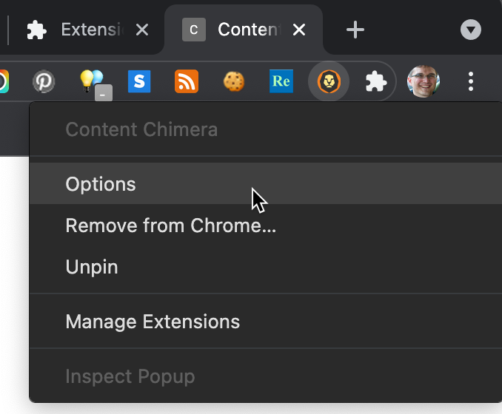Click the Content Chimera lion icon
This screenshot has height=414, width=502.
(329, 81)
